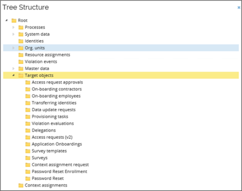Select Application Onboardings item
Viewport: 242px width, 191px height.
57,144
